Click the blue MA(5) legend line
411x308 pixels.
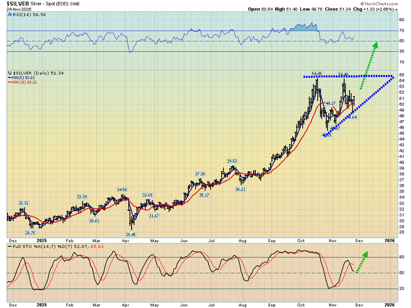(x=10, y=78)
